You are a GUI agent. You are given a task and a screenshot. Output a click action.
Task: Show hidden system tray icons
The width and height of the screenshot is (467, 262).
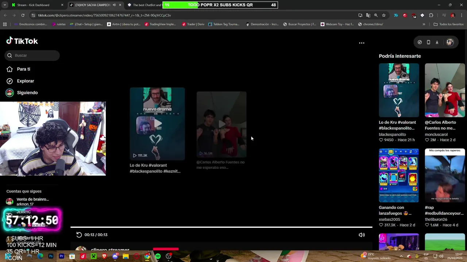point(401,256)
